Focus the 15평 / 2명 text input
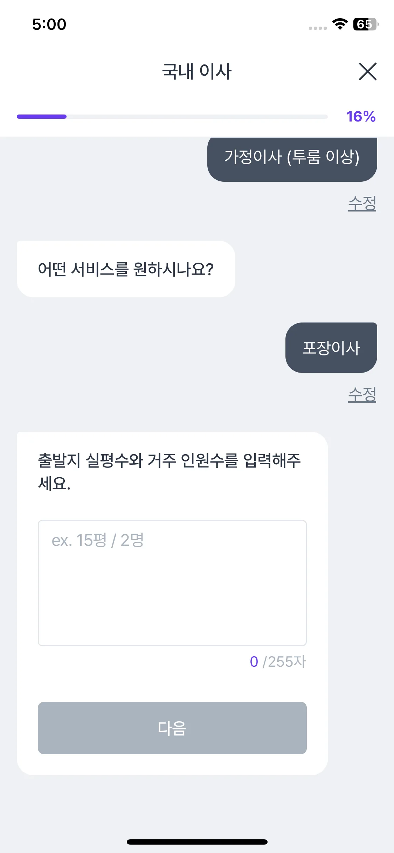Viewport: 394px width, 853px height. click(x=172, y=583)
